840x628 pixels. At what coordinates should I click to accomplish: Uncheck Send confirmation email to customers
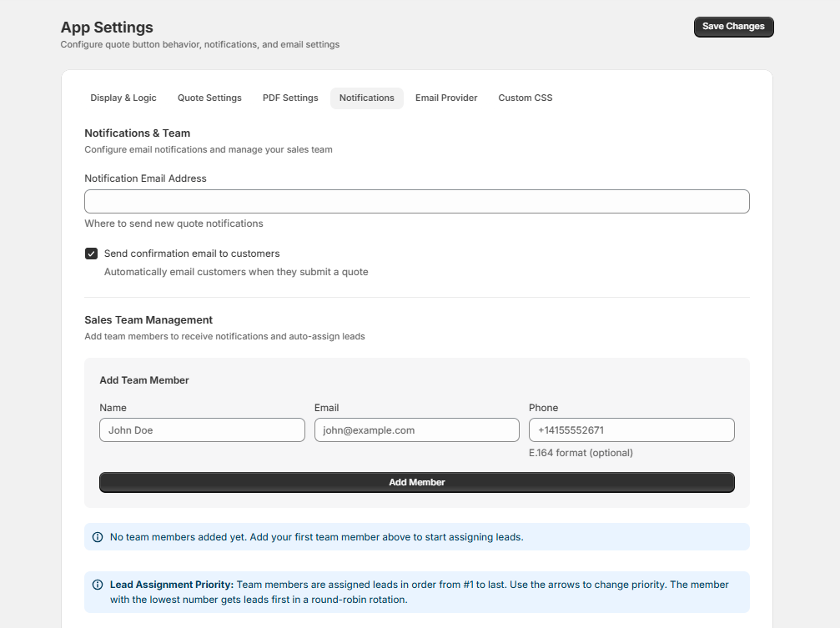coord(91,253)
